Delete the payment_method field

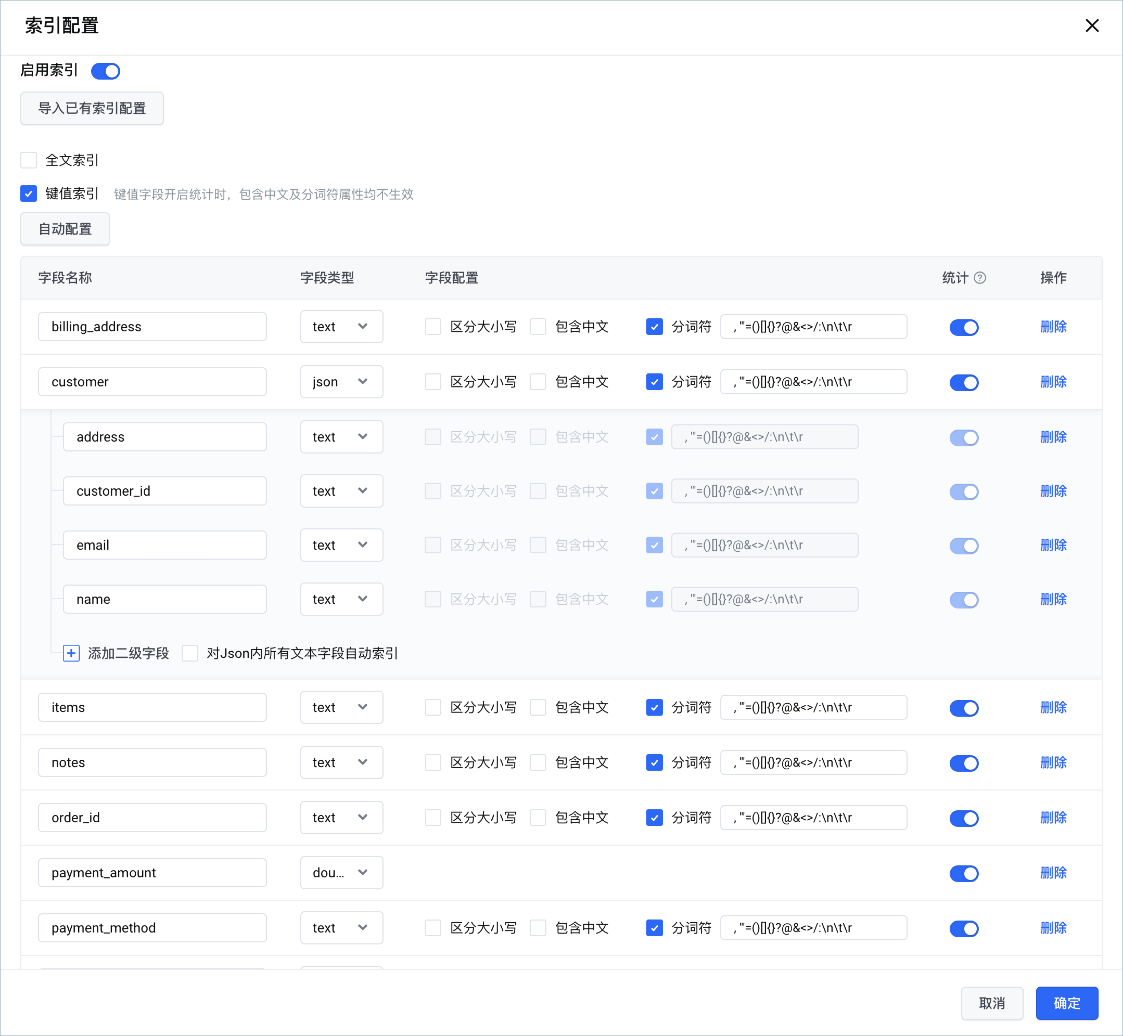[1054, 928]
